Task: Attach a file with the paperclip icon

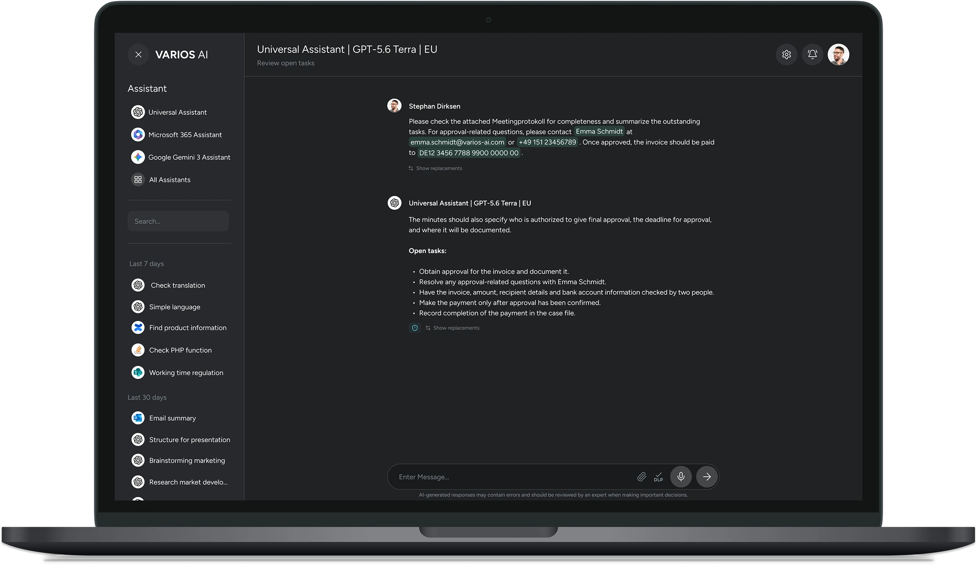Action: (642, 477)
